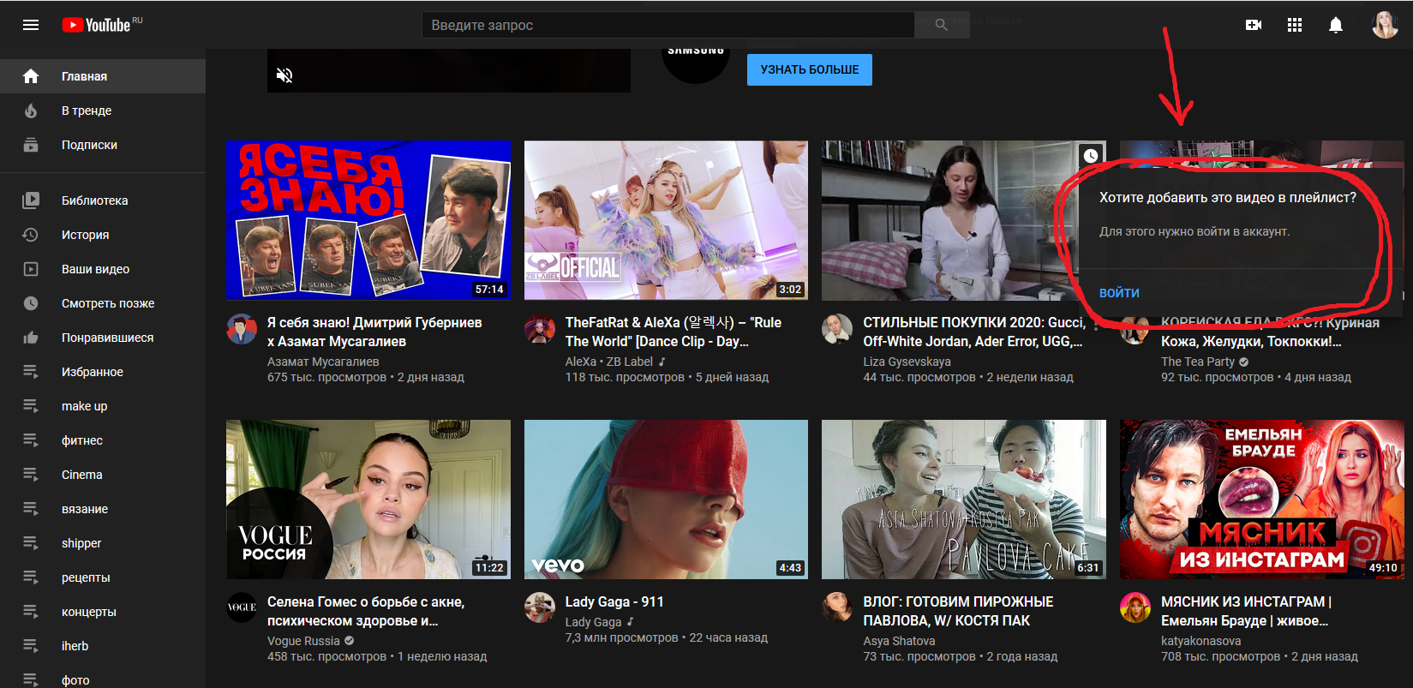Click ВОЙТИ in the playlist popup
The image size is (1413, 688).
click(1119, 293)
